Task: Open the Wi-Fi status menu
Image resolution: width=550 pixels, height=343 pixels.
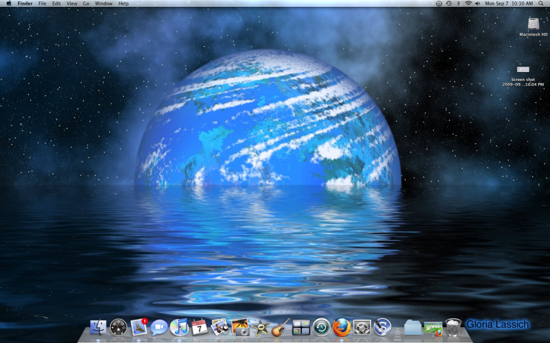Action: tap(468, 3)
